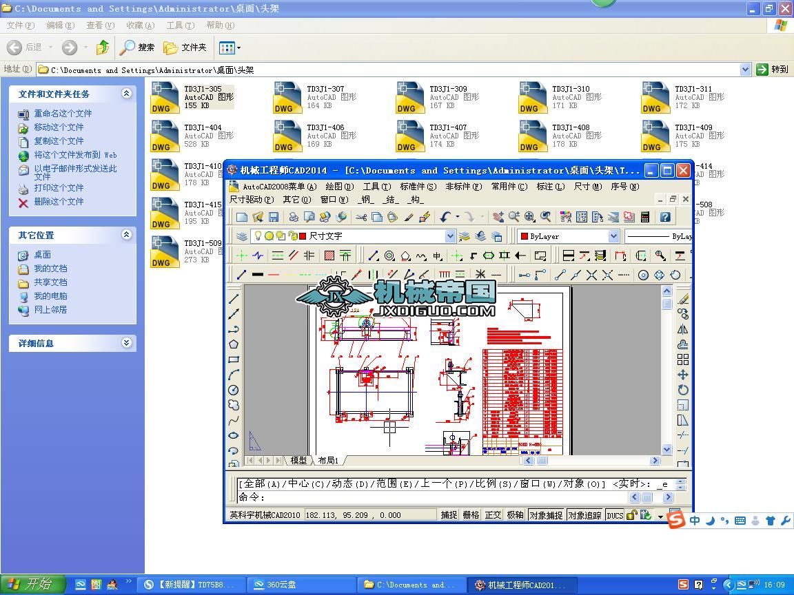794x595 pixels.
Task: Toggle DUCS in CAD status bar
Action: (615, 515)
